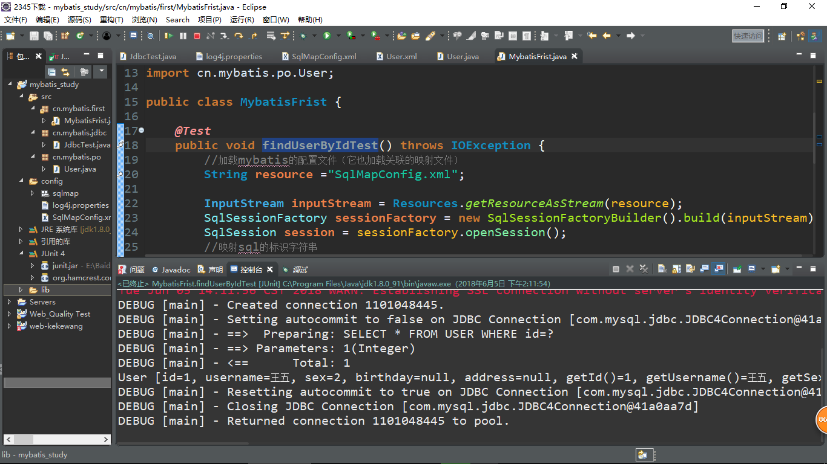This screenshot has height=464, width=827.
Task: Toggle Skip All Breakpoints icon
Action: click(150, 36)
